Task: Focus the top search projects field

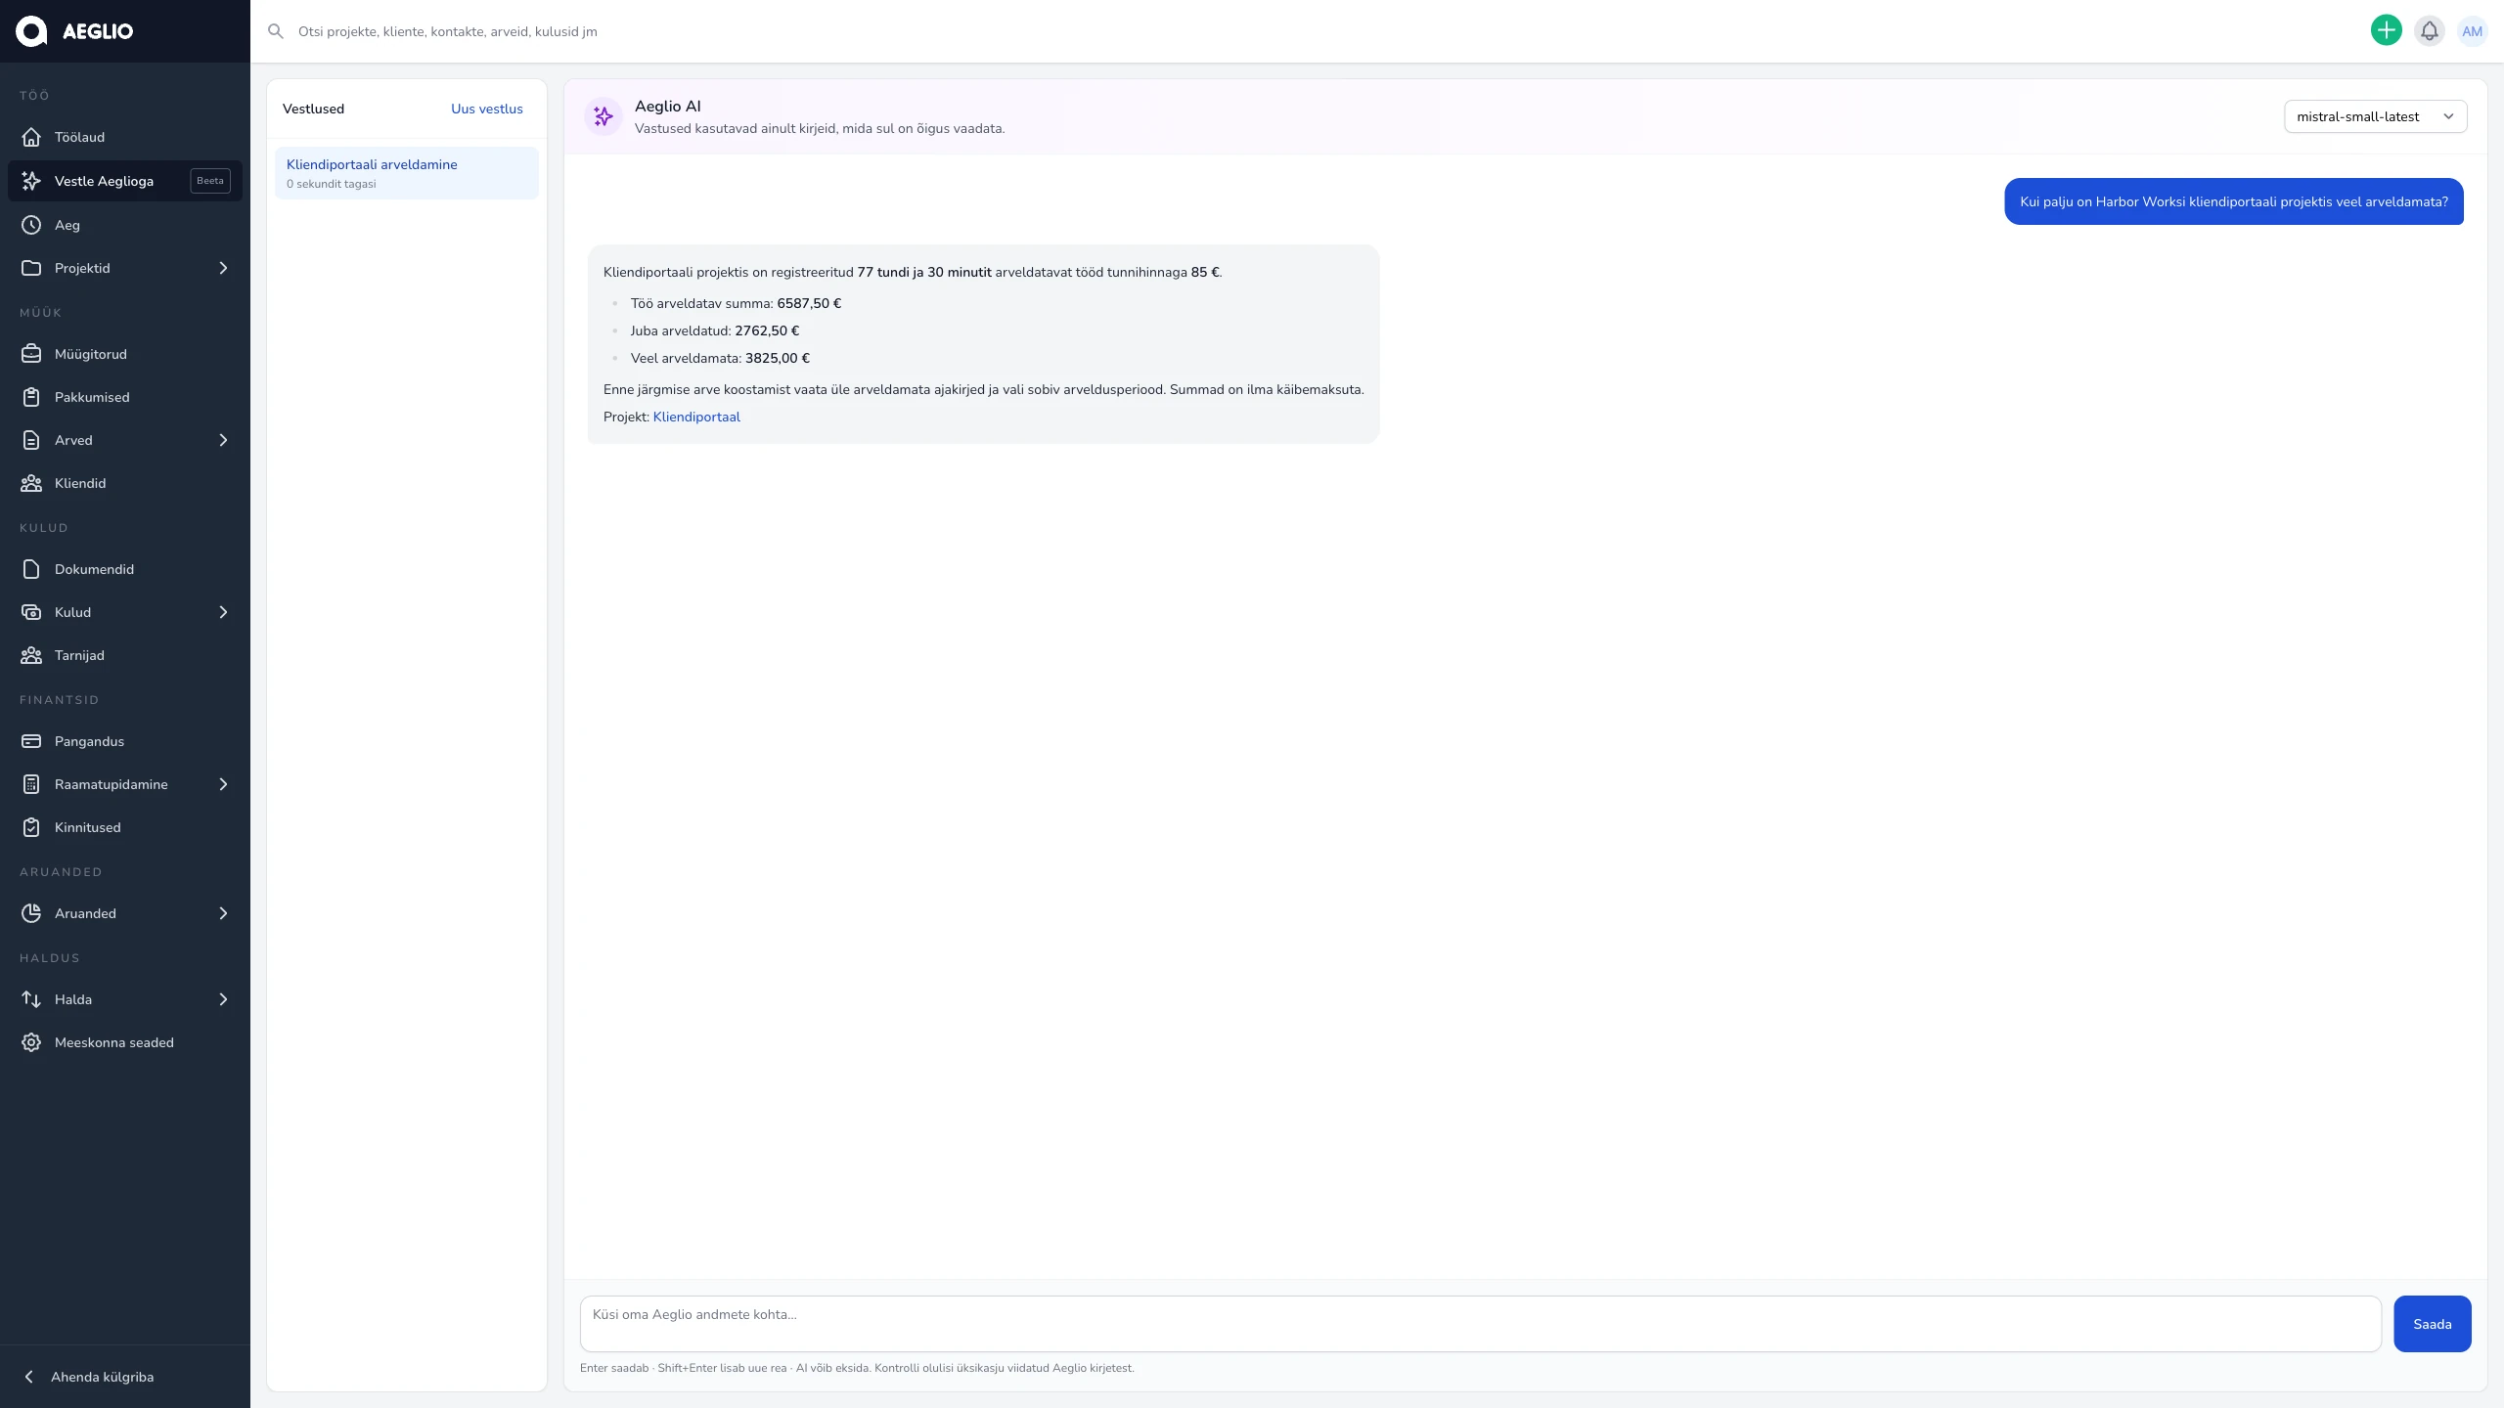Action: pos(1311,31)
